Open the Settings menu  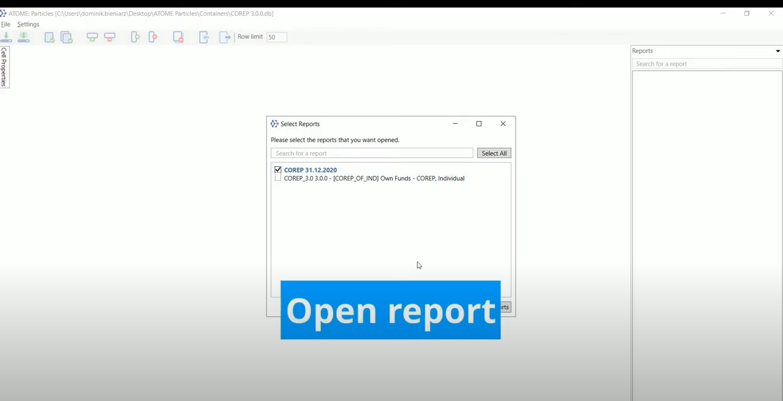[28, 25]
